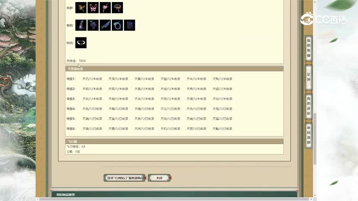Select the pink ribbon ornament icon
358x201 pixels.
[x=105, y=8]
